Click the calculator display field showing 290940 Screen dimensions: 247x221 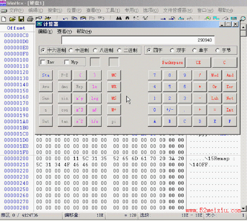[138, 40]
